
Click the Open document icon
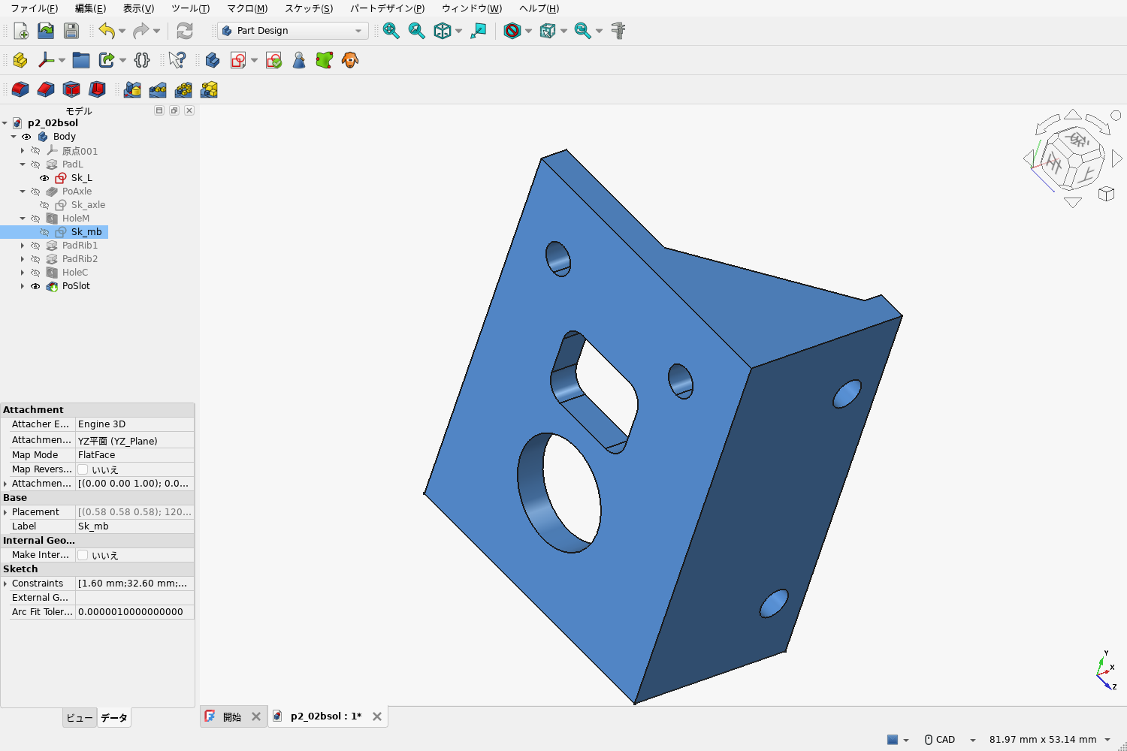[x=46, y=31]
